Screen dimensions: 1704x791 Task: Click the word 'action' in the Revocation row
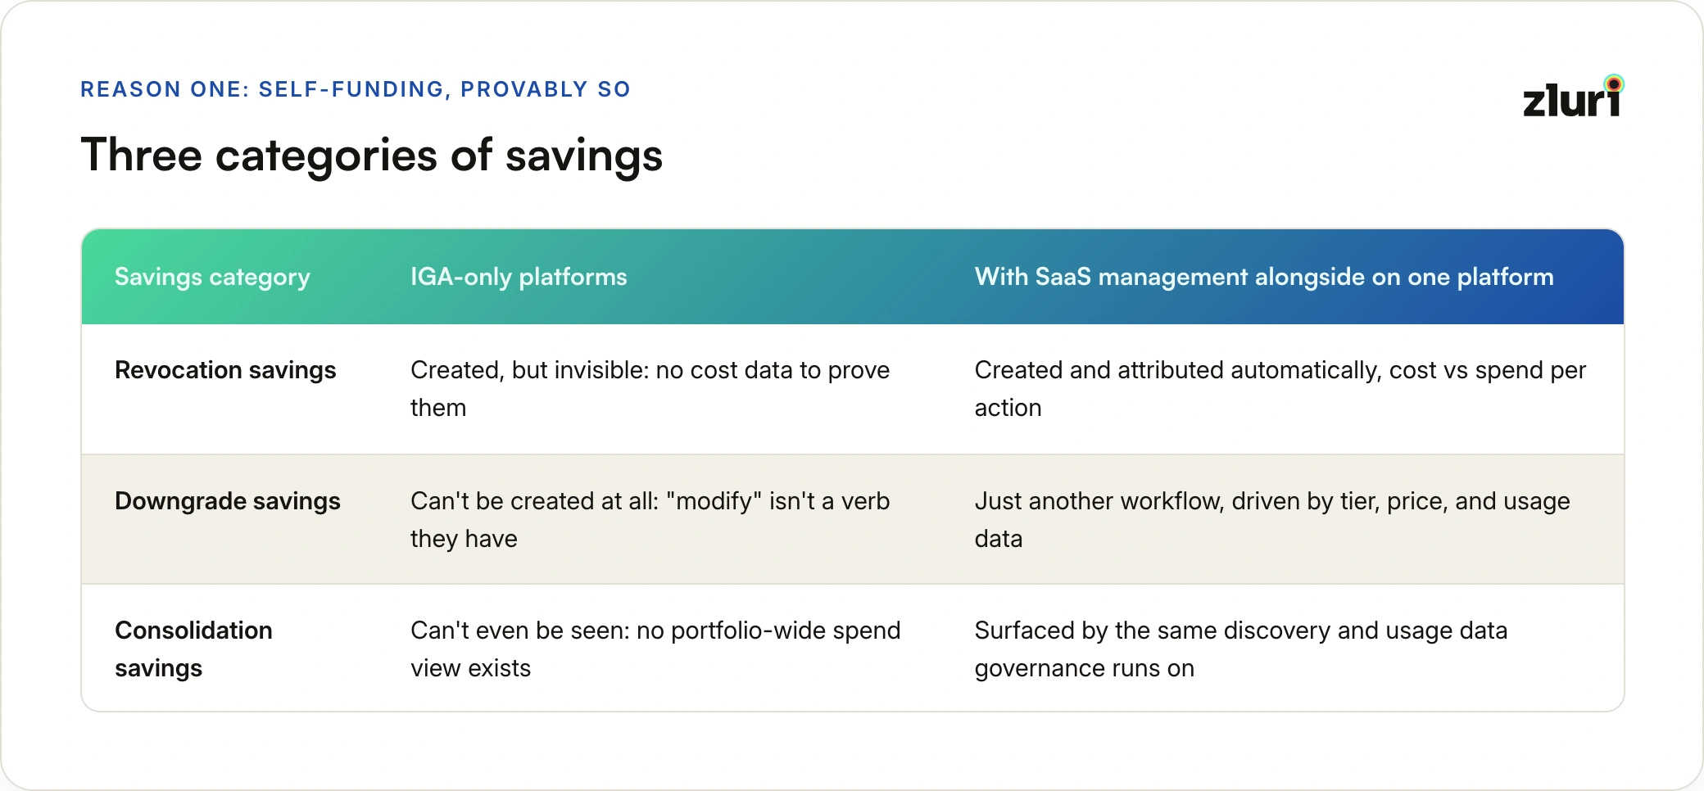[x=1008, y=408]
